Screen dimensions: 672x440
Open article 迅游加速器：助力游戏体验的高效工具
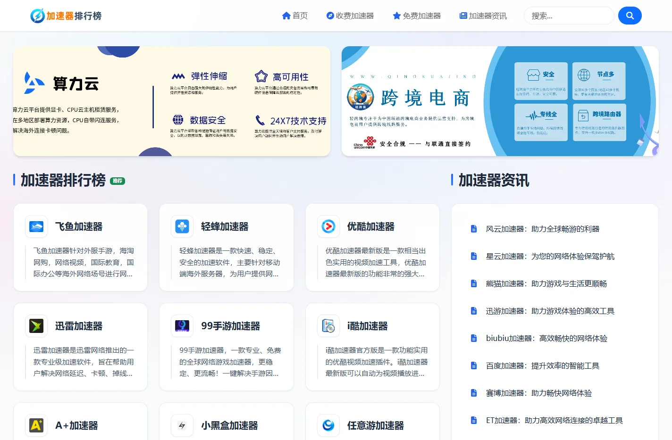click(x=550, y=311)
